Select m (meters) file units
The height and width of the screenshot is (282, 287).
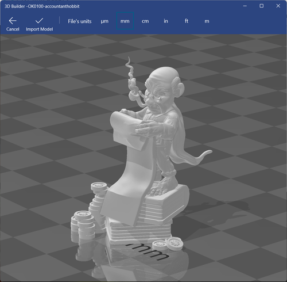[x=207, y=21]
